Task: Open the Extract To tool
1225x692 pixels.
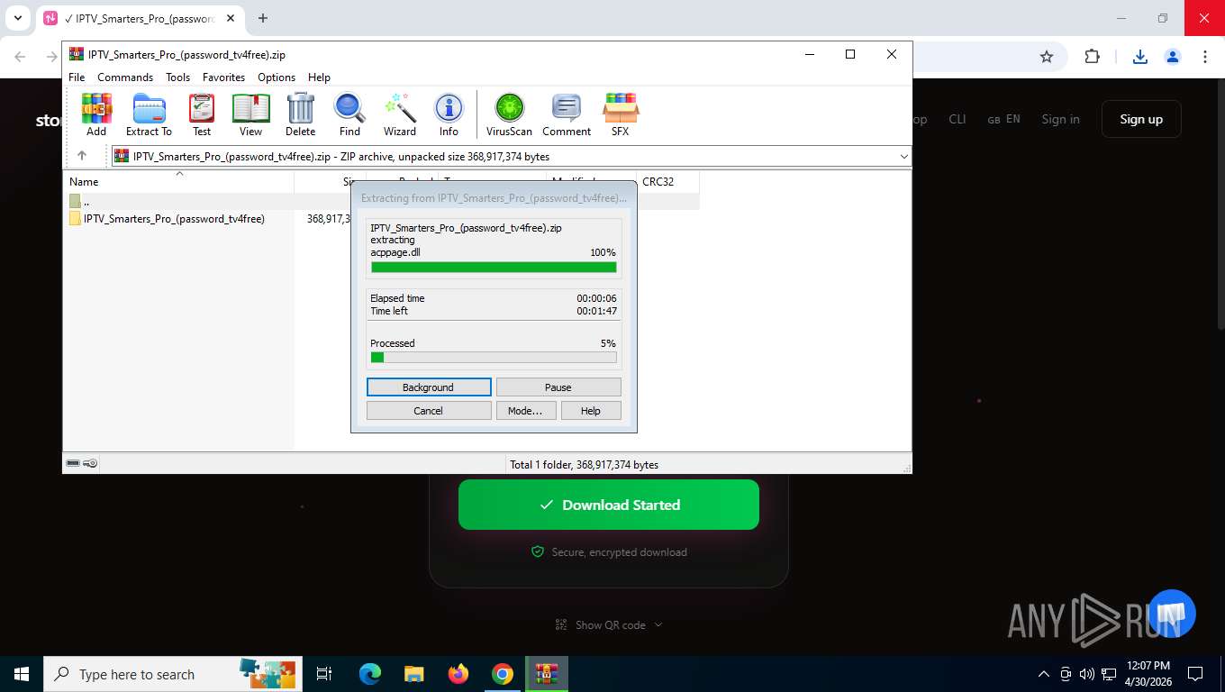Action: click(x=149, y=114)
